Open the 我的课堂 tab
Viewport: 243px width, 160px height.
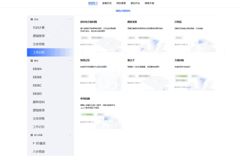pyautogui.click(x=121, y=3)
